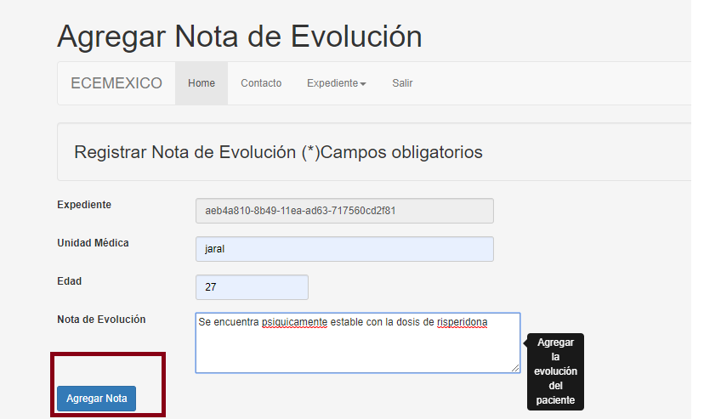Click the Agregar Nota button
The width and height of the screenshot is (704, 419).
(97, 399)
